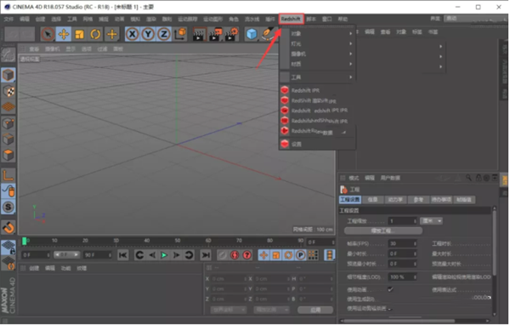The width and height of the screenshot is (510, 325).
Task: Switch to Edges mode in left sidebar
Action: tap(8, 139)
